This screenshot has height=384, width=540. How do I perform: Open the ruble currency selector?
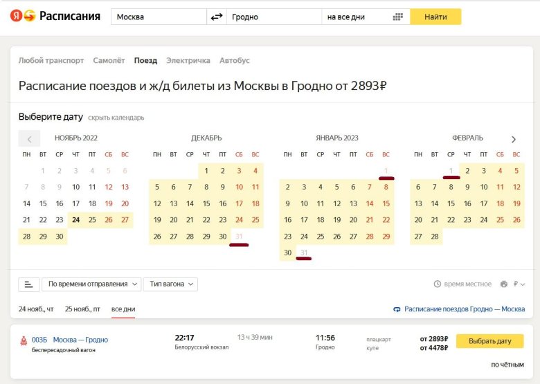pyautogui.click(x=519, y=284)
